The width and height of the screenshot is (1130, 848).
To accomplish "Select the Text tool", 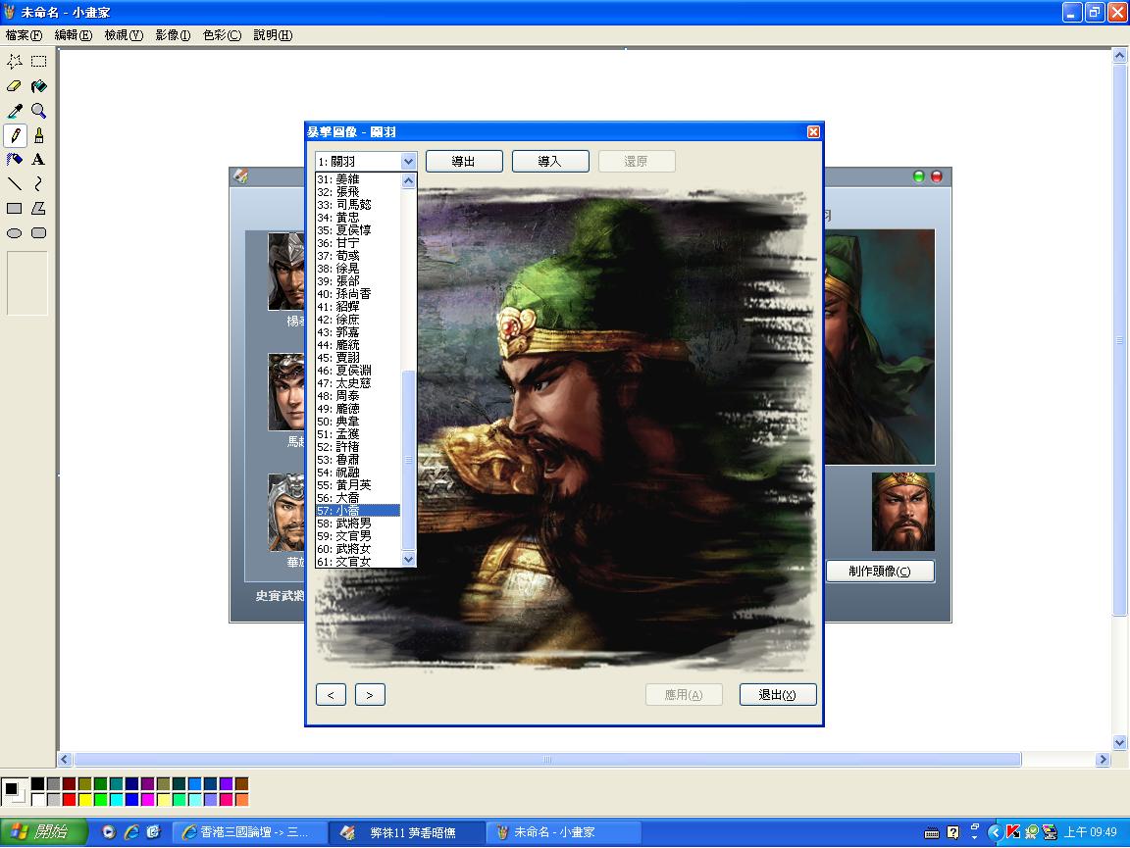I will coord(39,159).
